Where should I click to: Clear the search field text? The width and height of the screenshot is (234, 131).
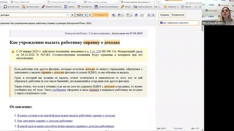(x=68, y=15)
